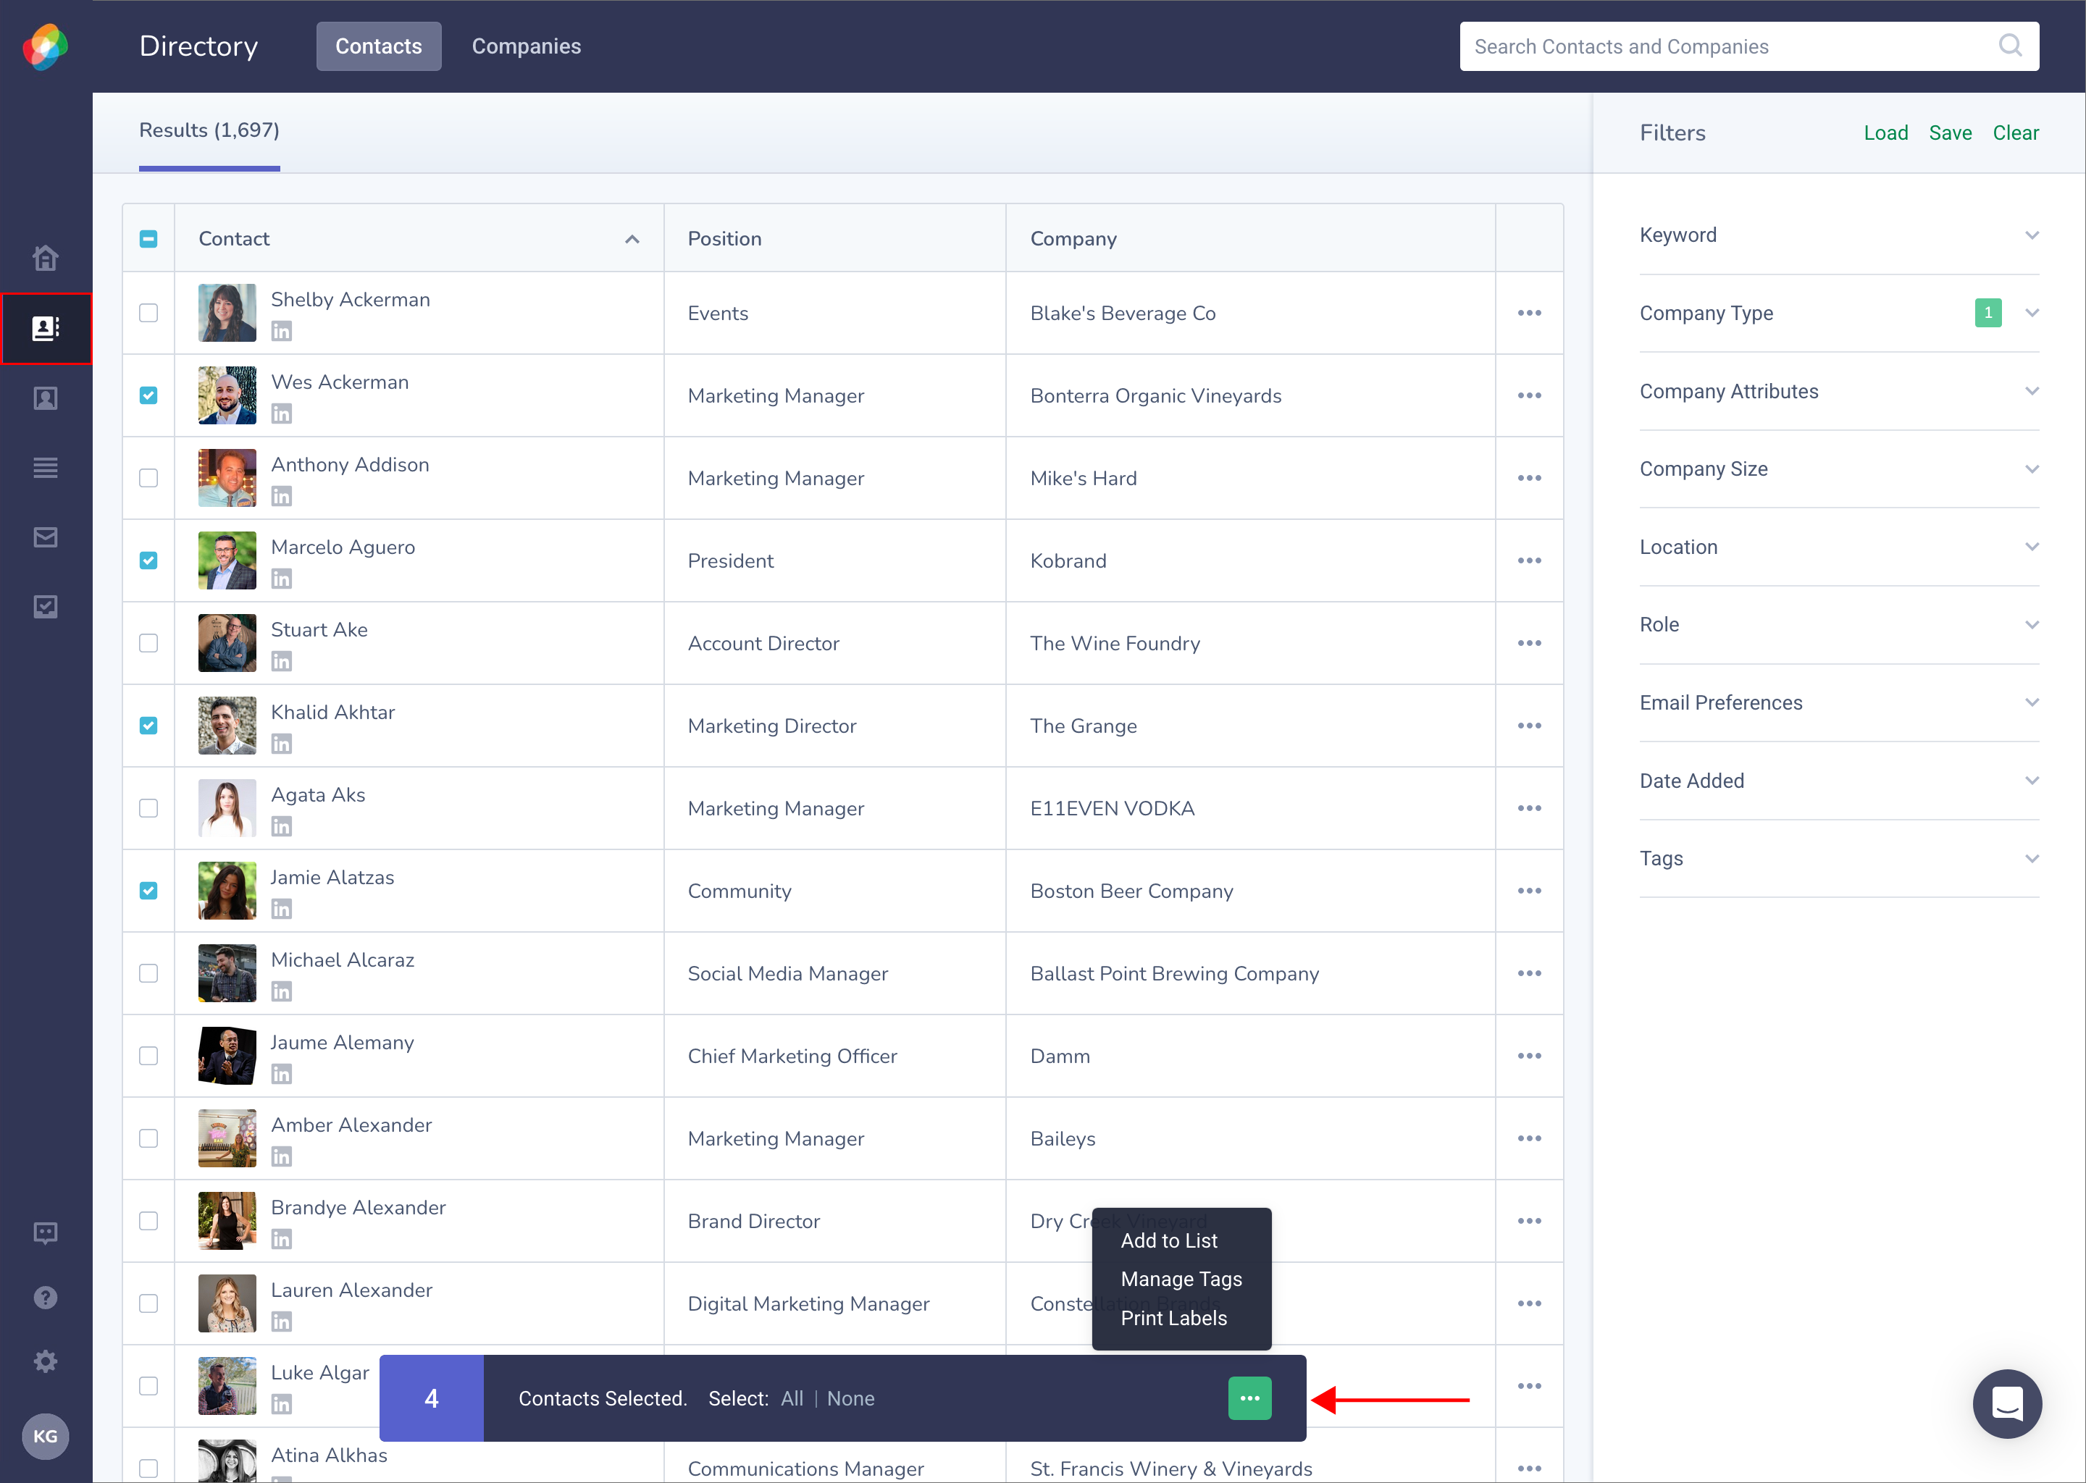Viewport: 2086px width, 1483px height.
Task: Expand the Location filter
Action: pyautogui.click(x=1840, y=547)
